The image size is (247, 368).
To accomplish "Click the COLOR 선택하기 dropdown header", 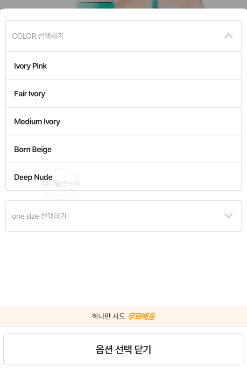I will pos(124,36).
